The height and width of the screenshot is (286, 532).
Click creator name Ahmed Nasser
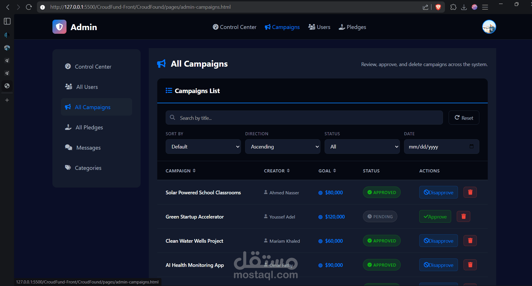pyautogui.click(x=284, y=193)
